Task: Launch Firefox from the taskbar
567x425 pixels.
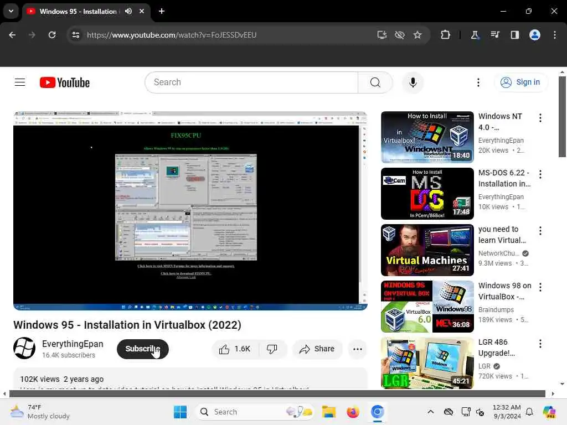Action: [x=353, y=412]
